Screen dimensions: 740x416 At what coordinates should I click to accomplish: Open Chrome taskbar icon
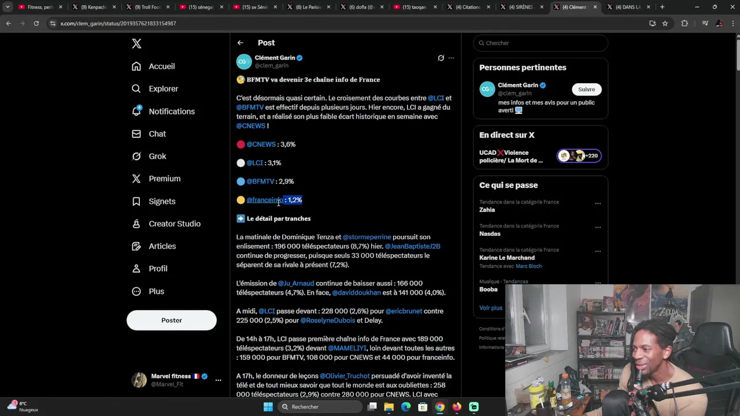[x=440, y=407]
